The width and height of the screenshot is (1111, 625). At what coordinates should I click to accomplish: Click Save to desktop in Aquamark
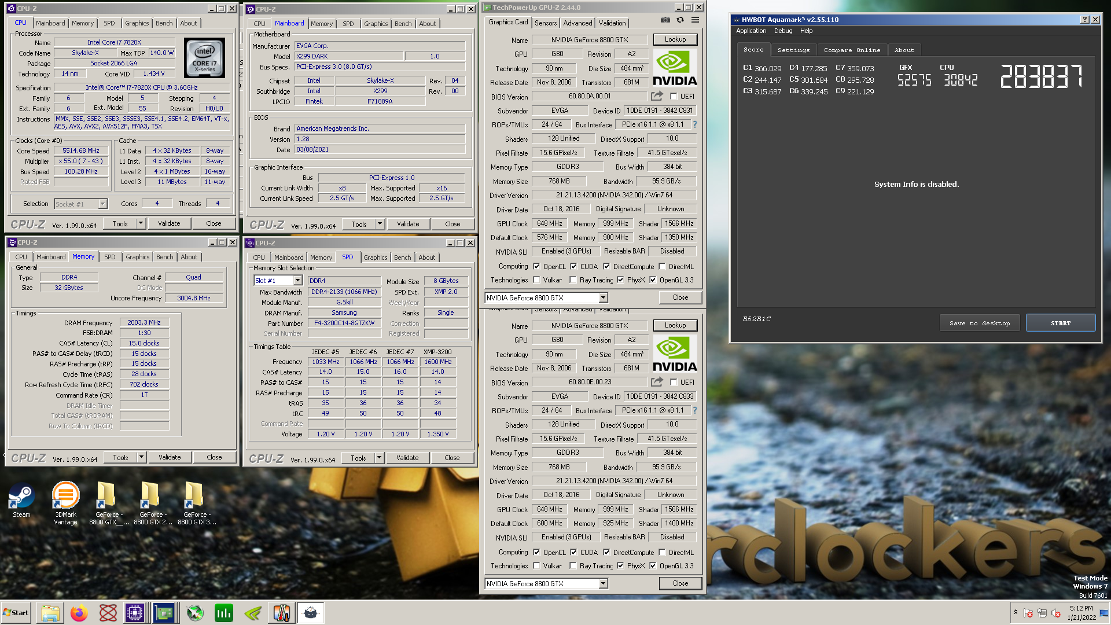980,323
